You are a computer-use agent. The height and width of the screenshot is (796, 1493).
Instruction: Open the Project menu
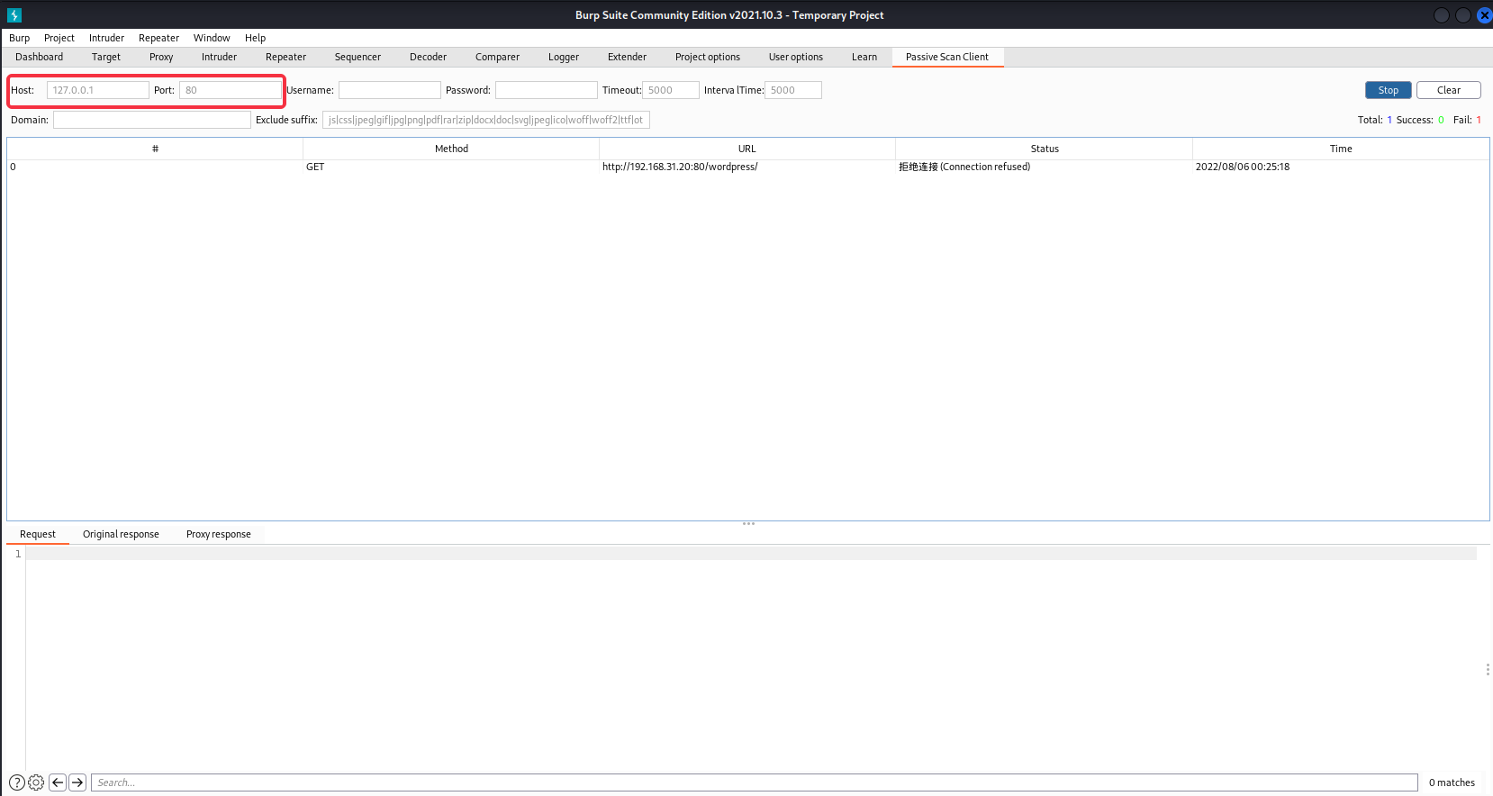tap(59, 38)
